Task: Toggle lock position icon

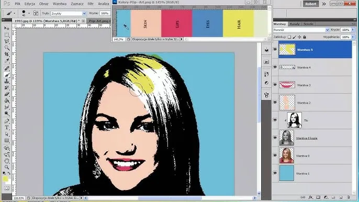Action: [299, 37]
